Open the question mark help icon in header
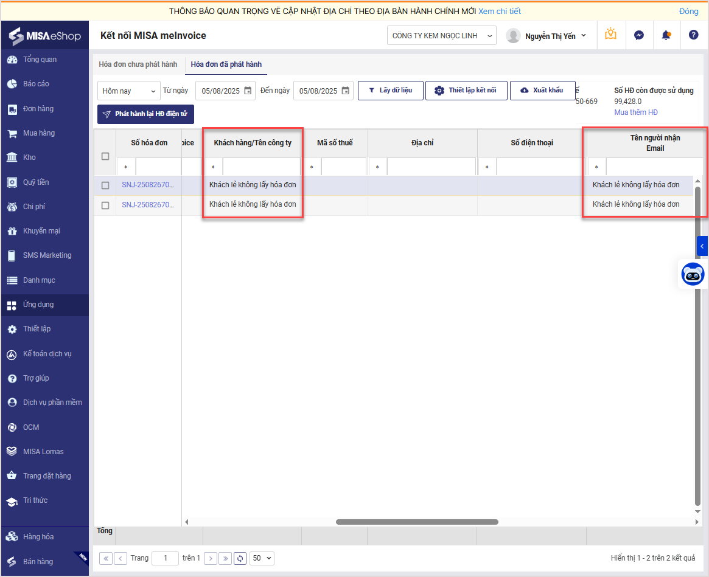Viewport: 709px width, 577px height. [x=694, y=35]
